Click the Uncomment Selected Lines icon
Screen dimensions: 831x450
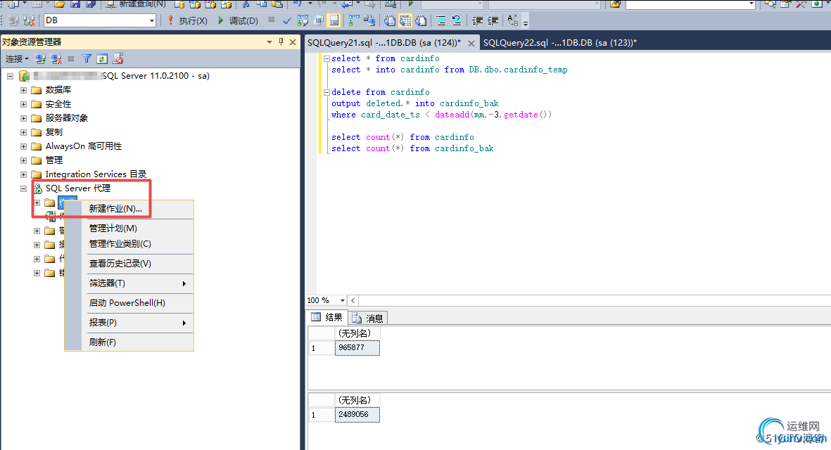(456, 20)
